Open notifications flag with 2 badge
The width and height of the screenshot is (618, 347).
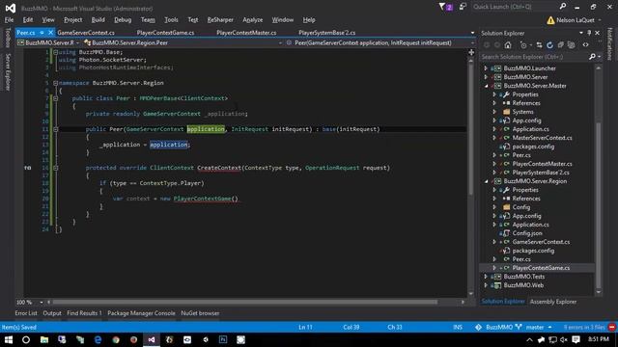pos(445,7)
